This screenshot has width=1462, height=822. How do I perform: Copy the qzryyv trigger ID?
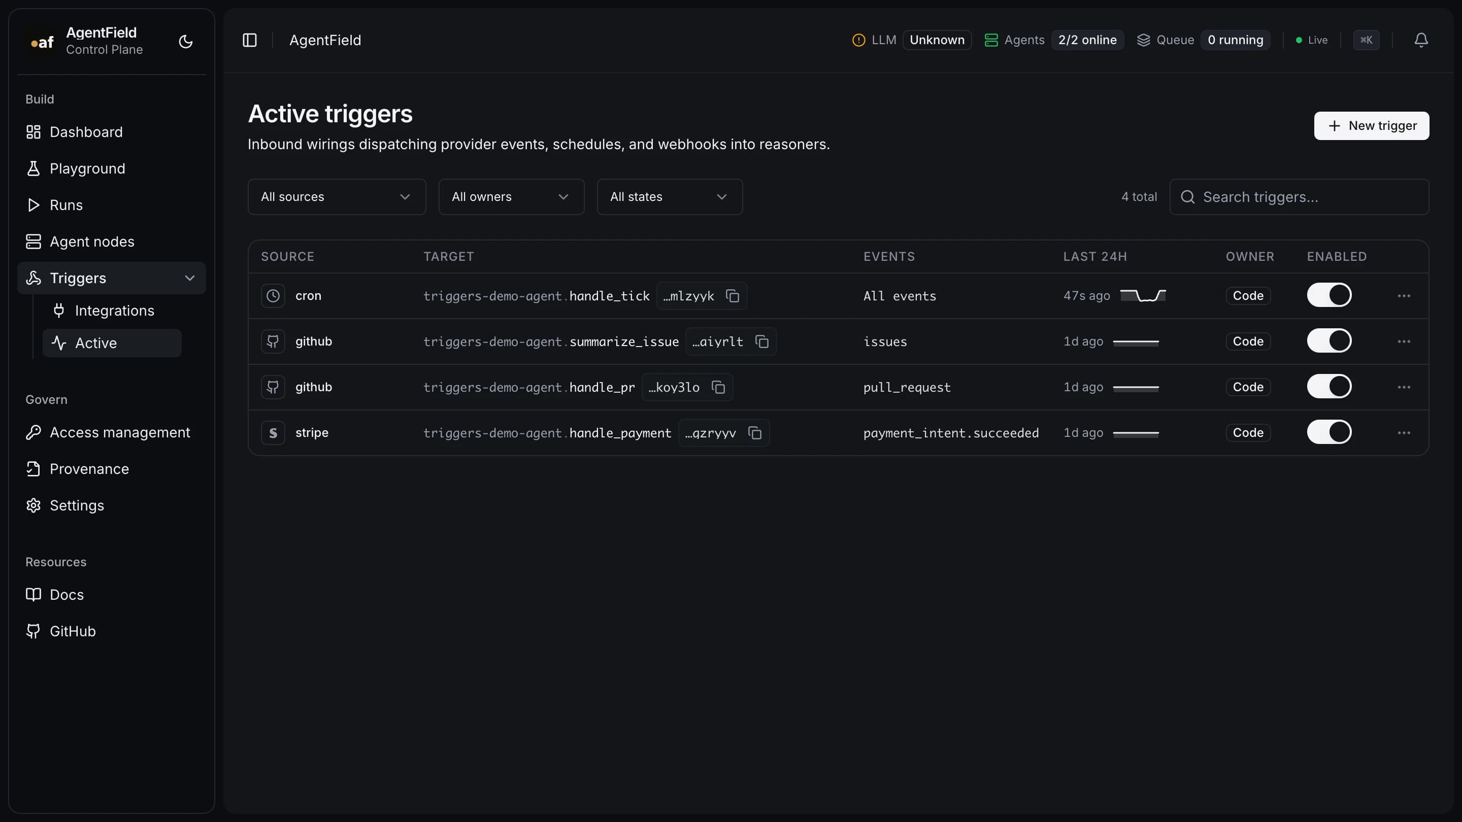tap(755, 432)
